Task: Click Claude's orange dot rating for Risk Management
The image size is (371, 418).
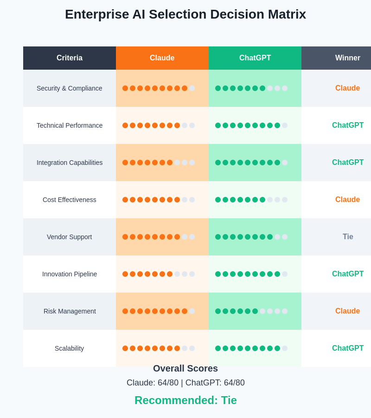Action: coord(159,311)
